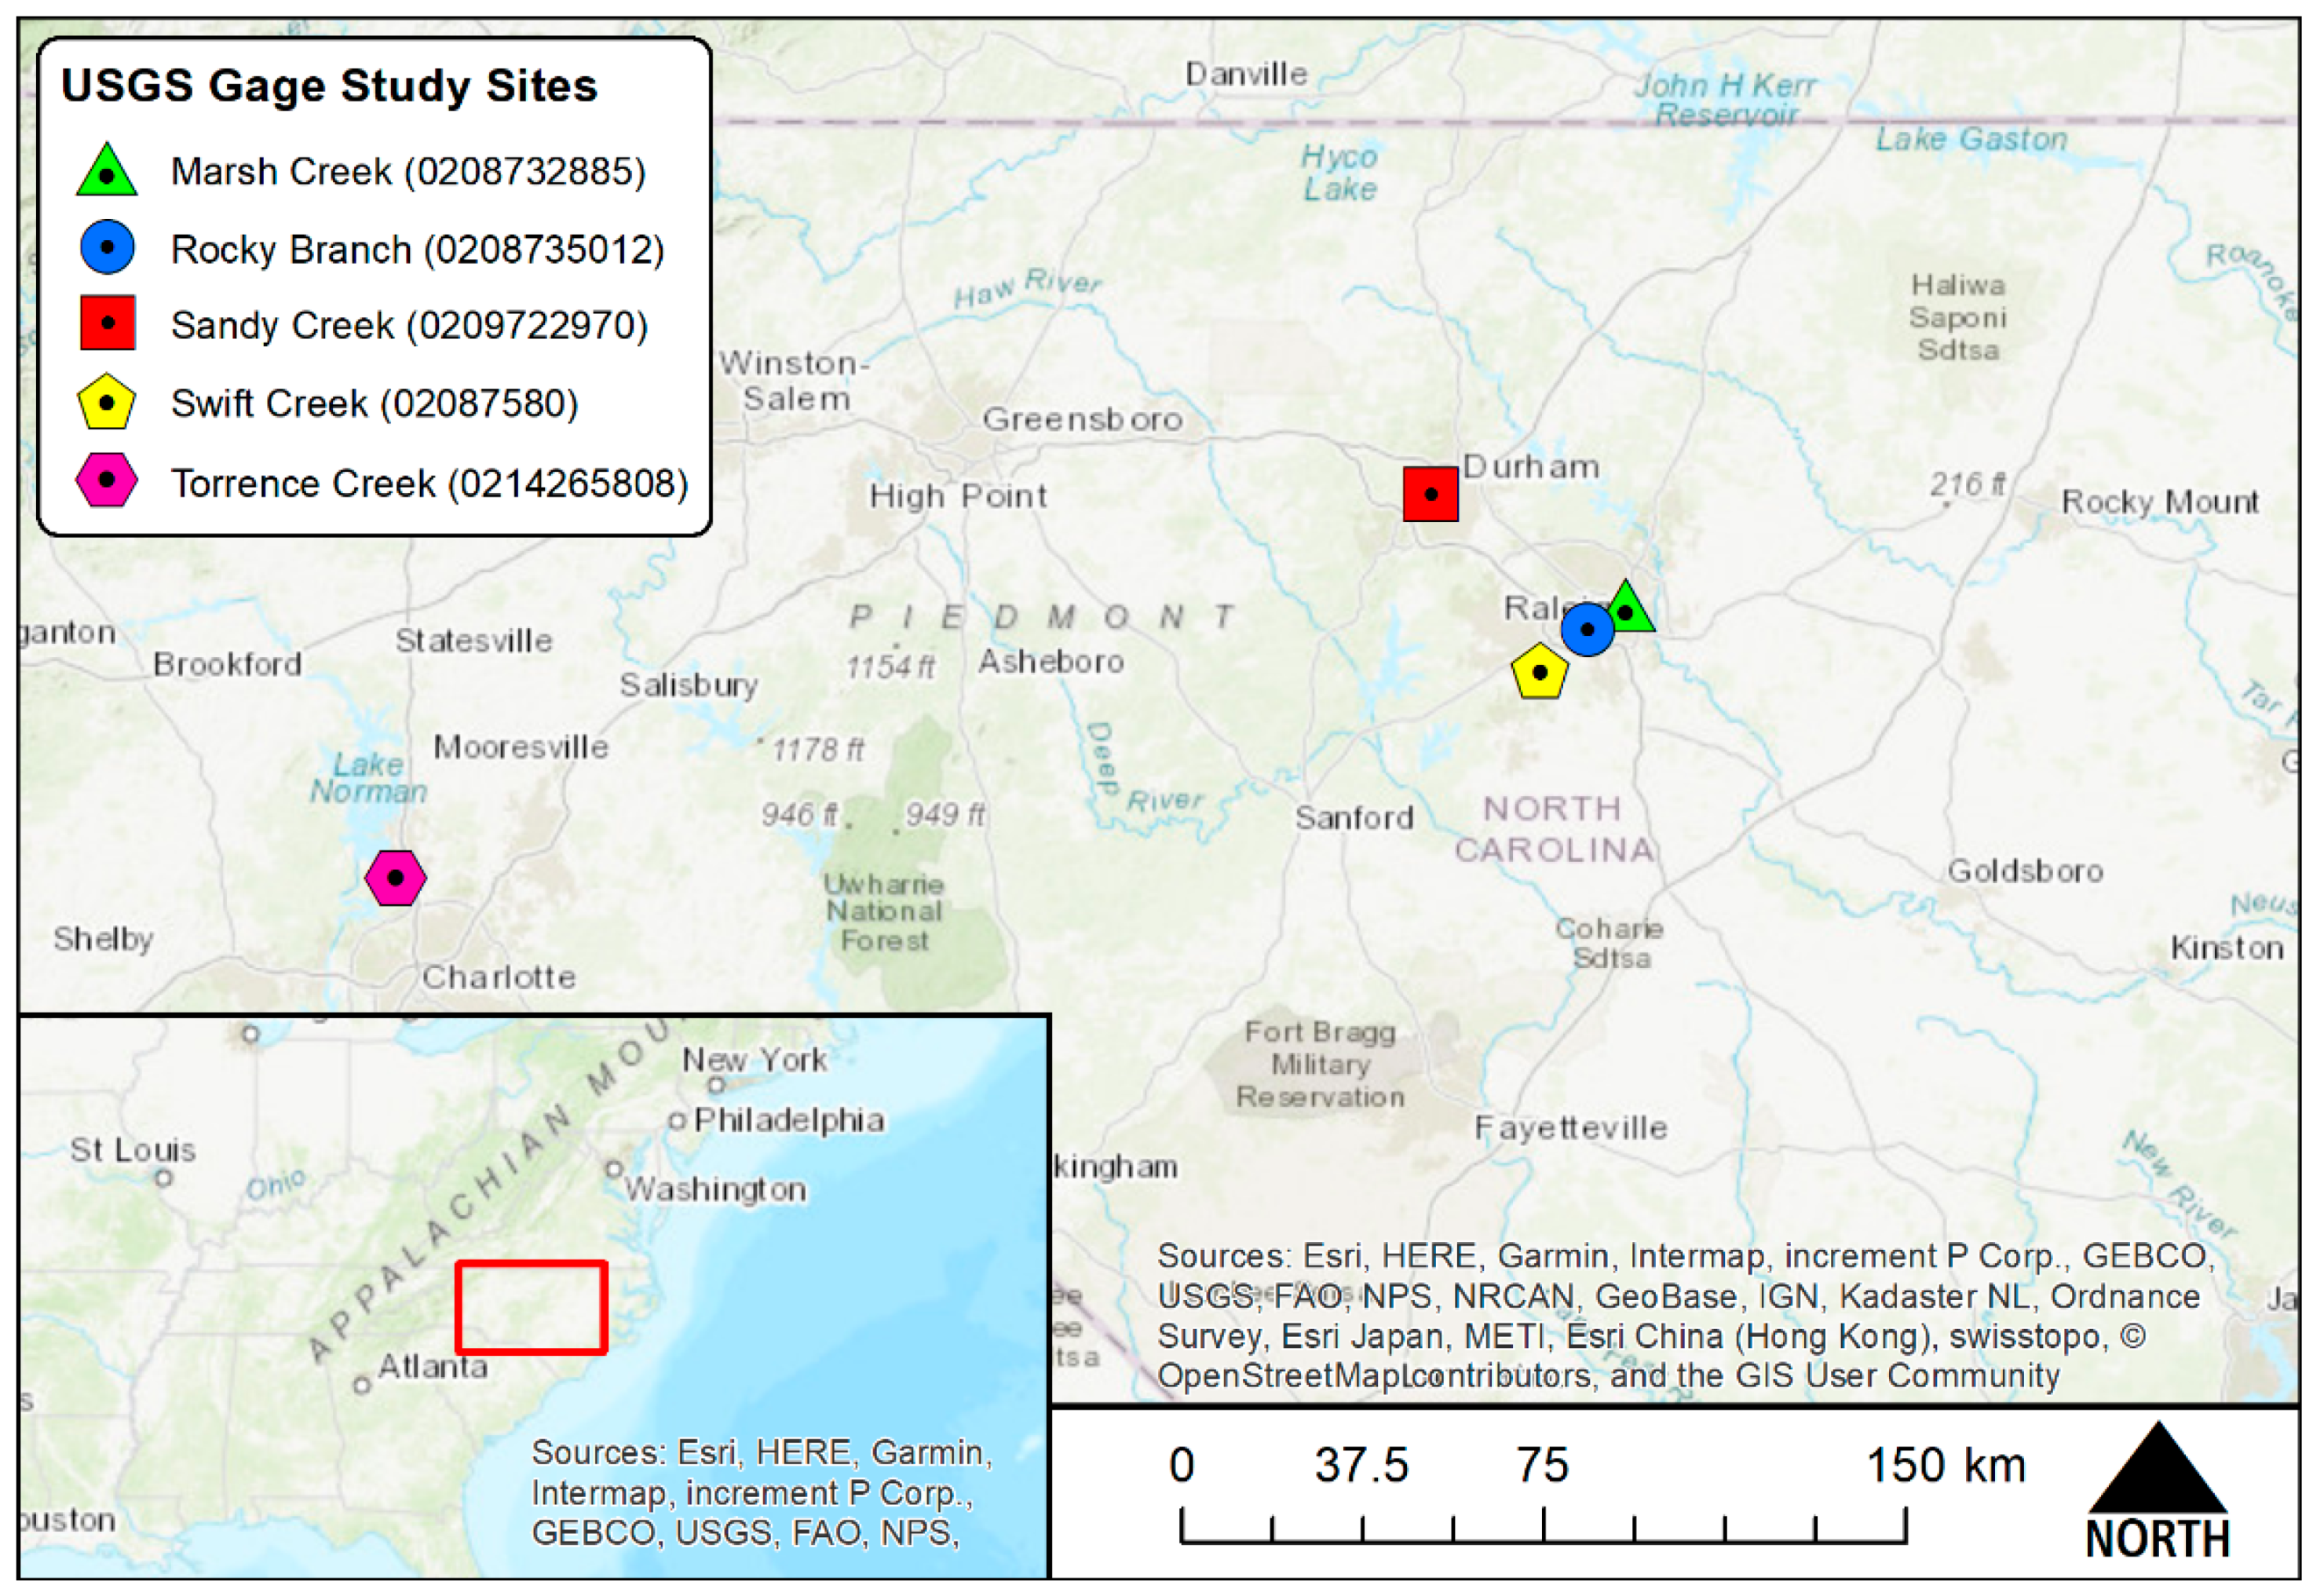This screenshot has height=1596, width=2313.
Task: Click the Fayetteville city label on map
Action: pos(1570,1128)
